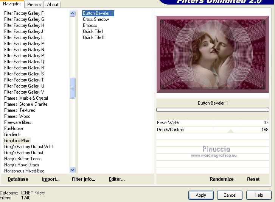
Task: Select Filter Factory Gallery R category
Action: click(24, 68)
